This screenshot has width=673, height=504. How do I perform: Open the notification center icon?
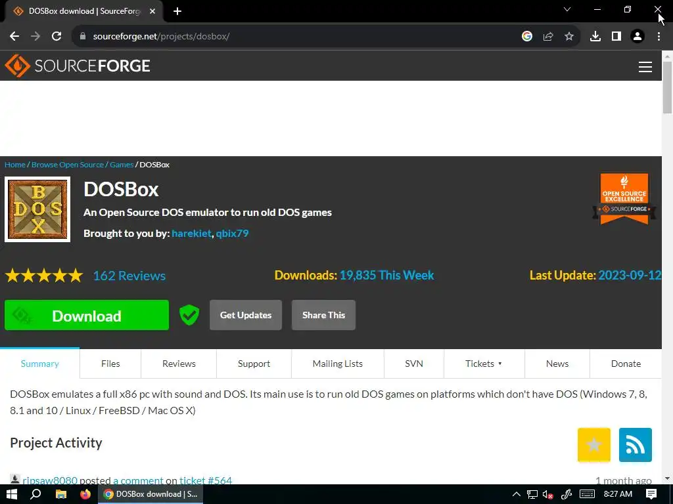651,494
